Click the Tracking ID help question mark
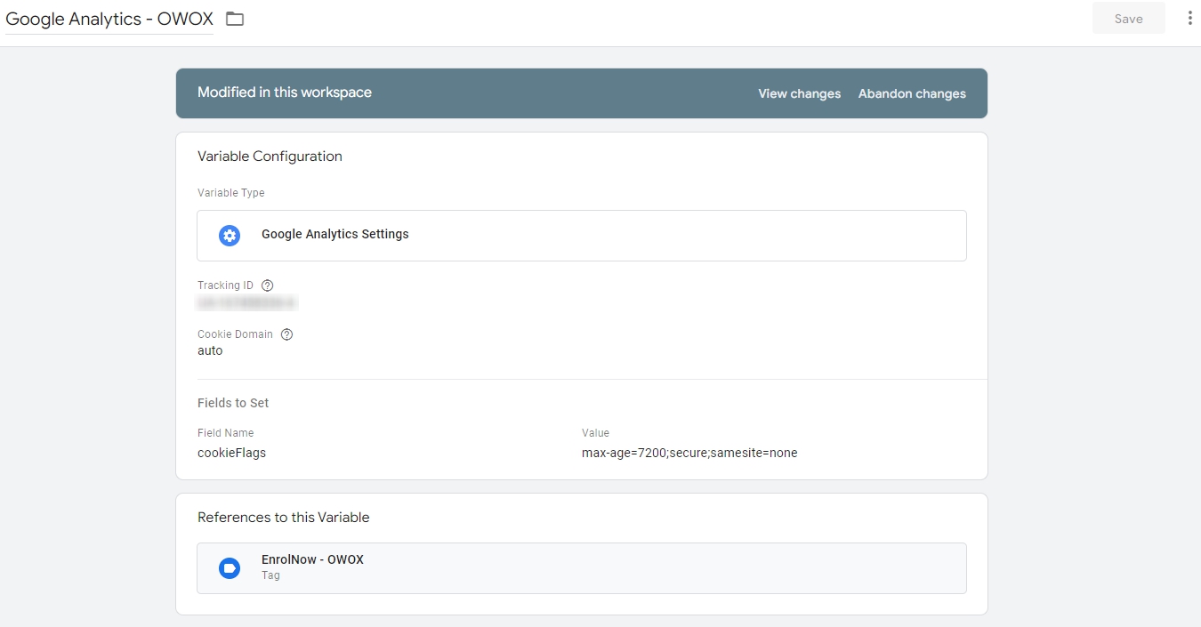The height and width of the screenshot is (627, 1201). pyautogui.click(x=267, y=285)
